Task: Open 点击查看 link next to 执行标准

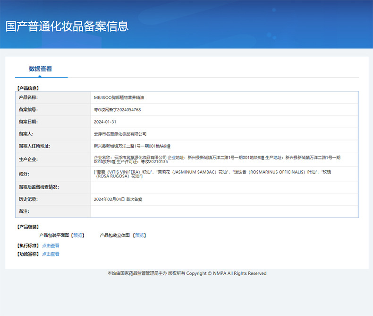Action: point(51,246)
